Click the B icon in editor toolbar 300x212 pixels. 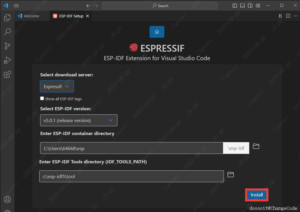coord(280,16)
